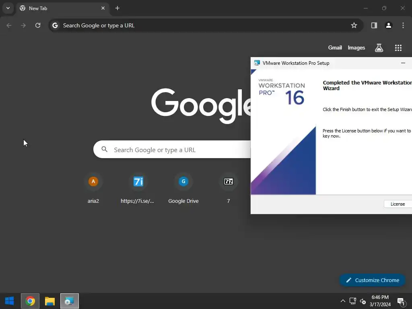Screen dimensions: 412x309
Task: Click the Google search box on the page
Action: (x=172, y=150)
